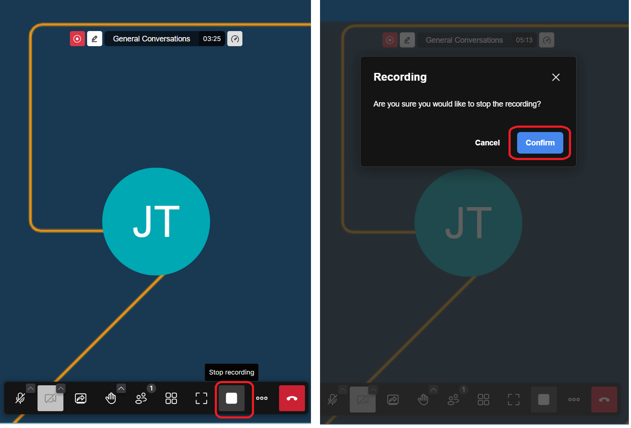Expand the microphone options chevron in the active toolbar

31,388
